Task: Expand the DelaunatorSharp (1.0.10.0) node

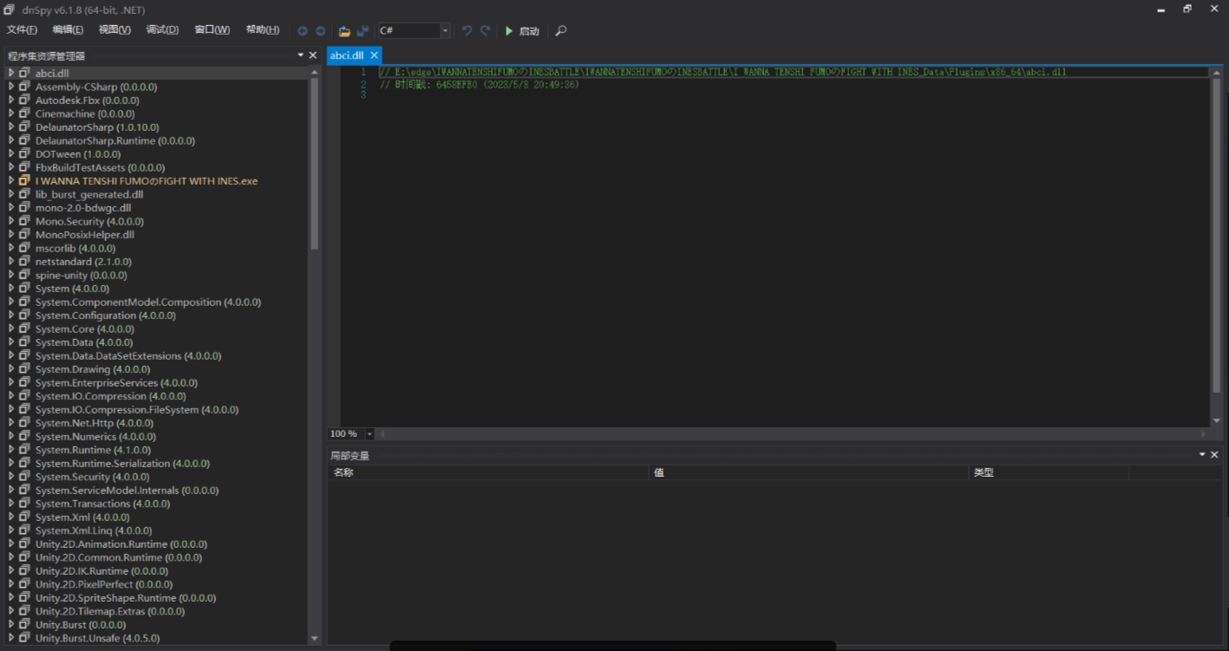Action: pyautogui.click(x=10, y=127)
